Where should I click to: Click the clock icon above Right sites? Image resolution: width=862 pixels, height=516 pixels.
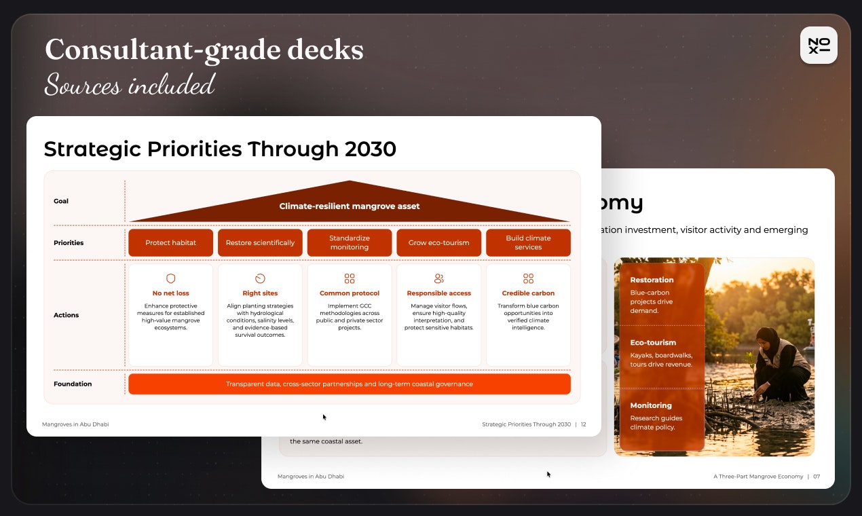point(260,278)
